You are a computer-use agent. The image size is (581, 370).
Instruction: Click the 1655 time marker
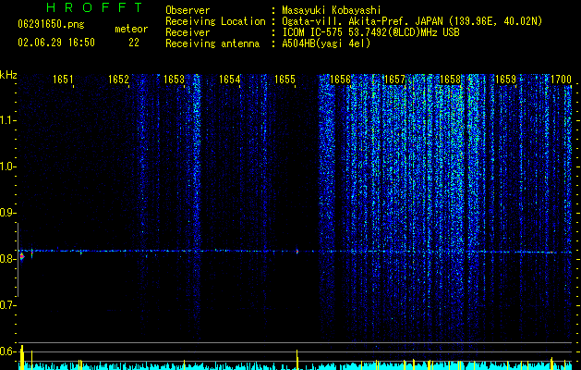click(x=284, y=80)
